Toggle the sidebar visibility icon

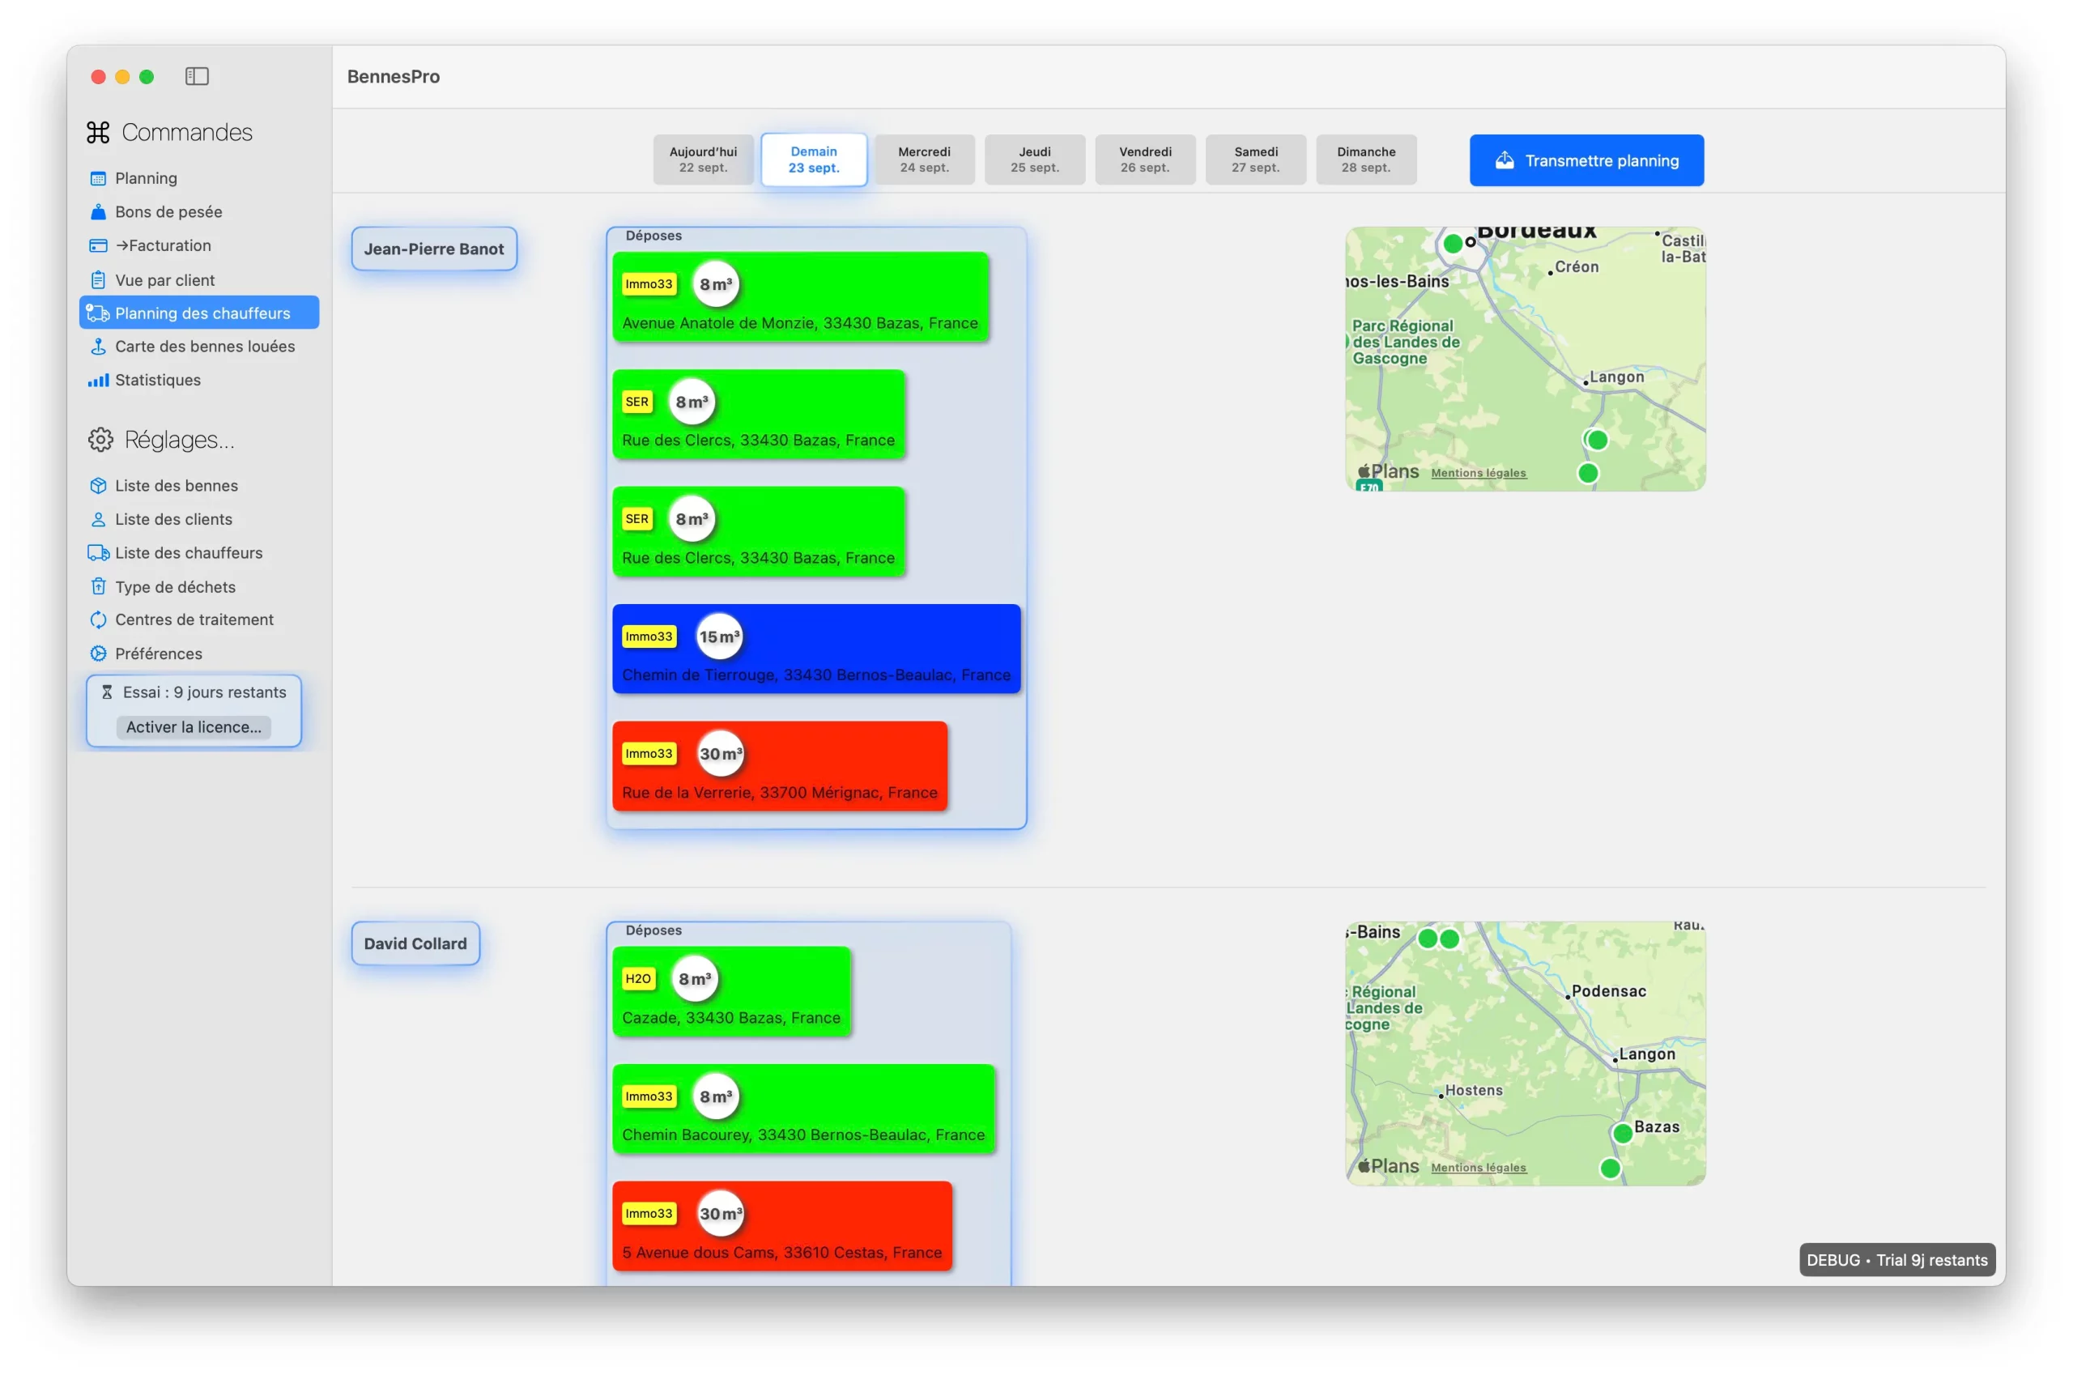(197, 76)
